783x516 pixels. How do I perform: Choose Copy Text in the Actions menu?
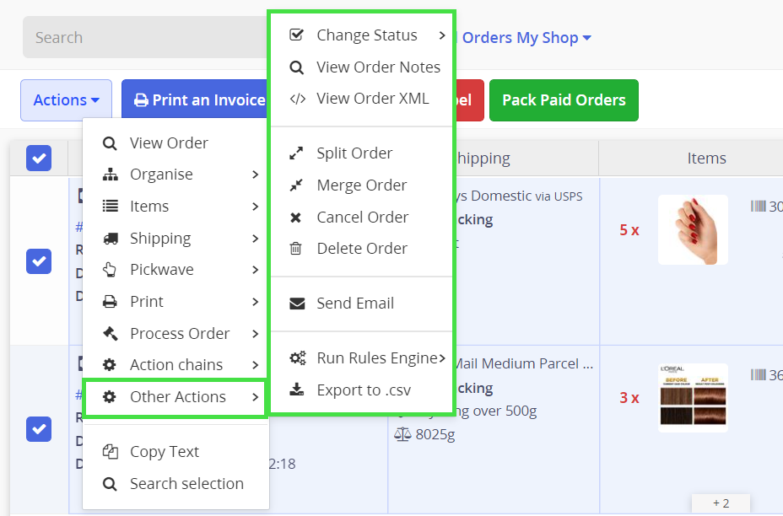[x=164, y=452]
